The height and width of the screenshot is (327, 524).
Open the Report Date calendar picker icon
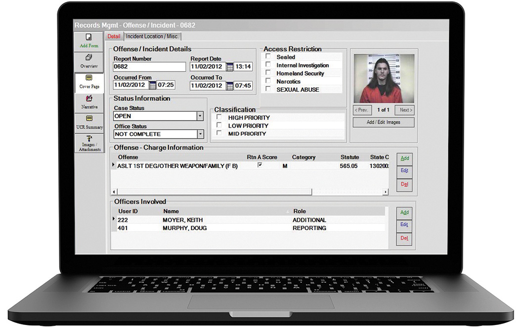click(x=229, y=67)
